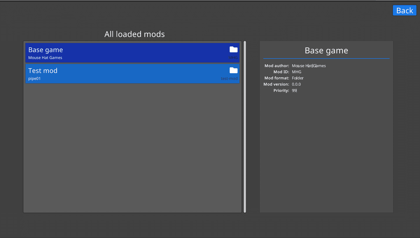420x238 pixels.
Task: Click the Mod format value 'Folder'
Action: point(298,78)
